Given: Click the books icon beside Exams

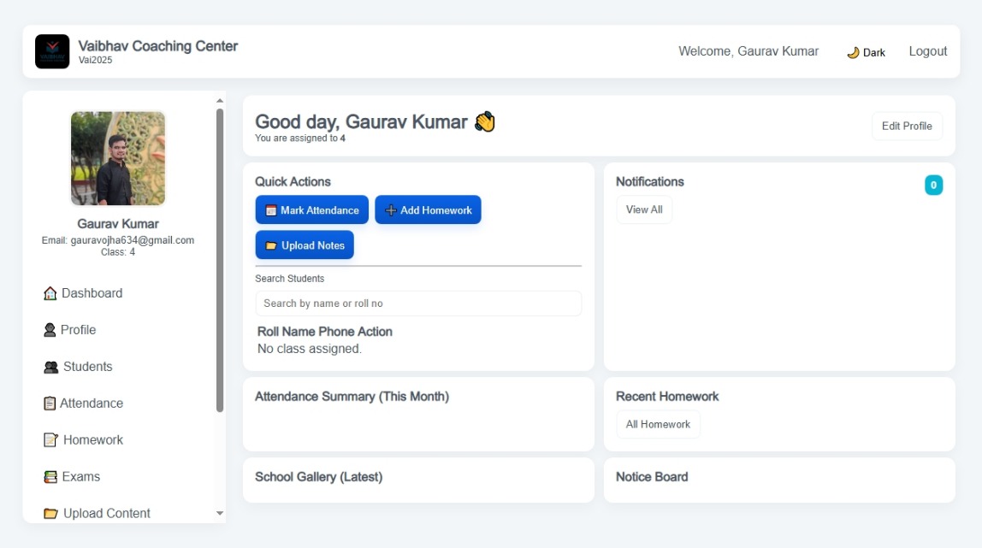Looking at the screenshot, I should click(x=50, y=477).
